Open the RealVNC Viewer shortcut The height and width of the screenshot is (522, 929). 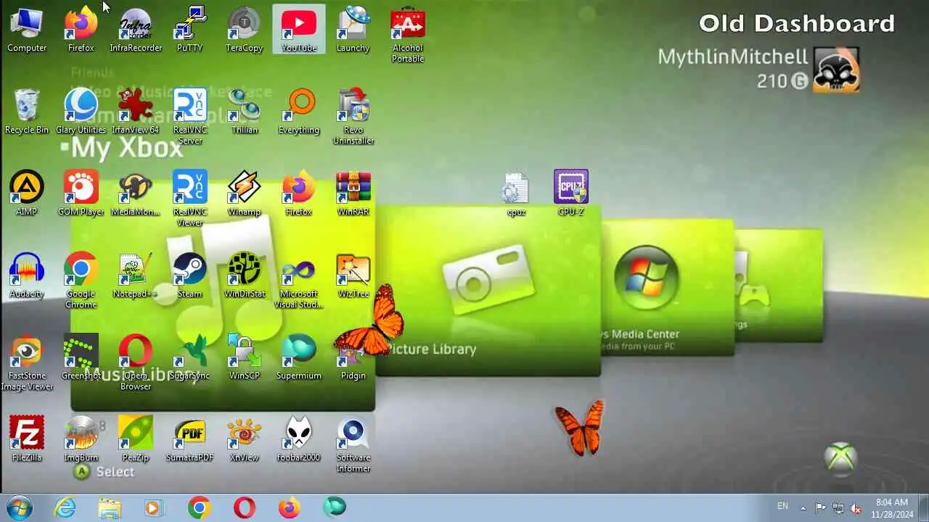click(x=190, y=199)
